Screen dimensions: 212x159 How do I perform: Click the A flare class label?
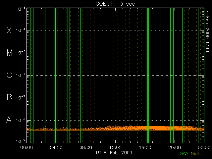[x=9, y=120]
